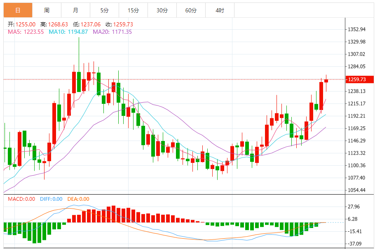
Task: Click the MA5: 1223.55 label
Action: pyautogui.click(x=26, y=32)
